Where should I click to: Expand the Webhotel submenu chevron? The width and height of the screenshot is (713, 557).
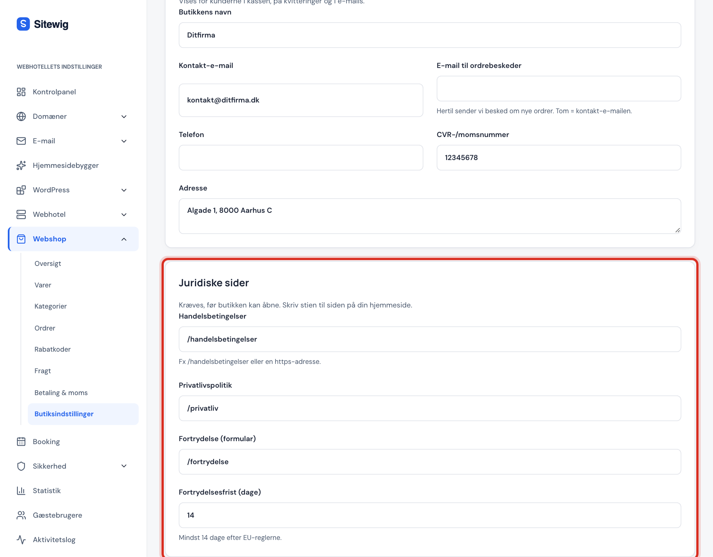[x=124, y=215]
